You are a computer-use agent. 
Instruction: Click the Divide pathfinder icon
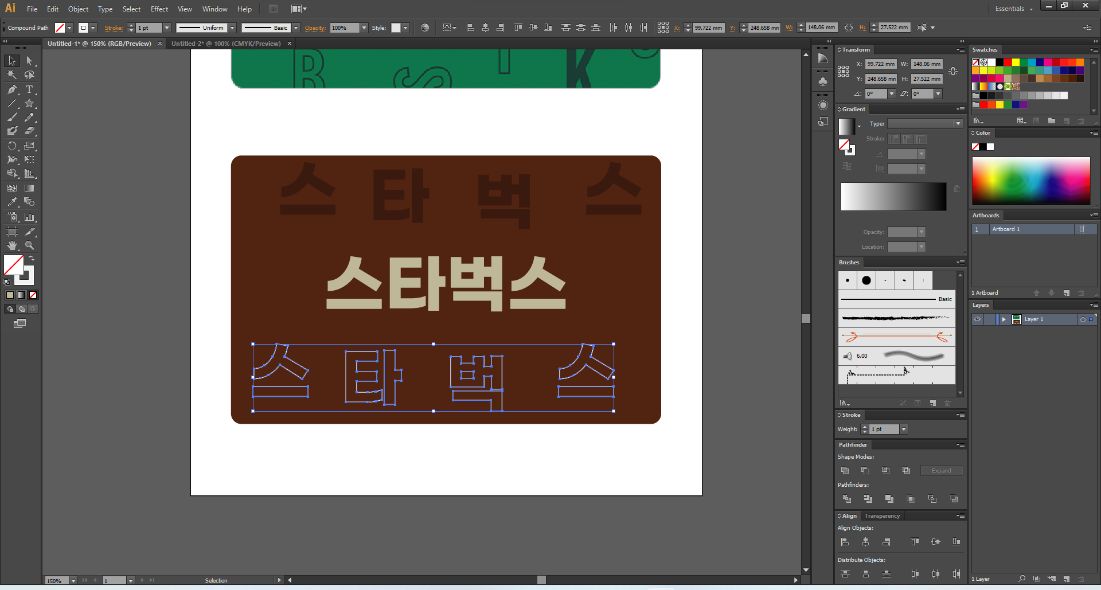tap(847, 499)
